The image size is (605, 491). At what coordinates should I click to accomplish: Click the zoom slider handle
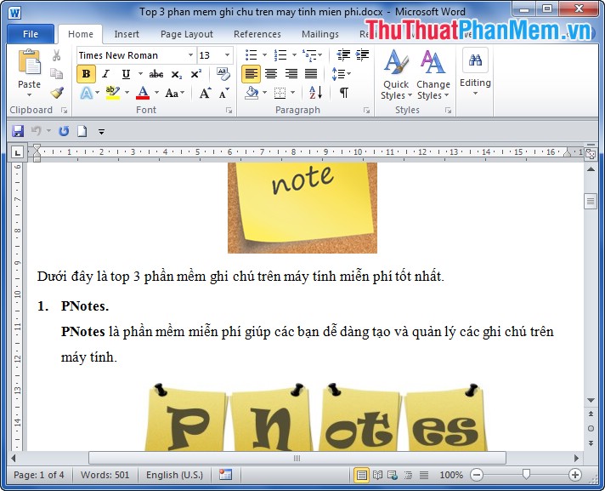[x=526, y=474]
